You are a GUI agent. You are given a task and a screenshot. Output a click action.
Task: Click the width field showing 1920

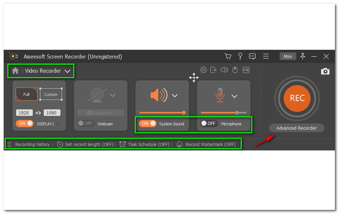24,112
